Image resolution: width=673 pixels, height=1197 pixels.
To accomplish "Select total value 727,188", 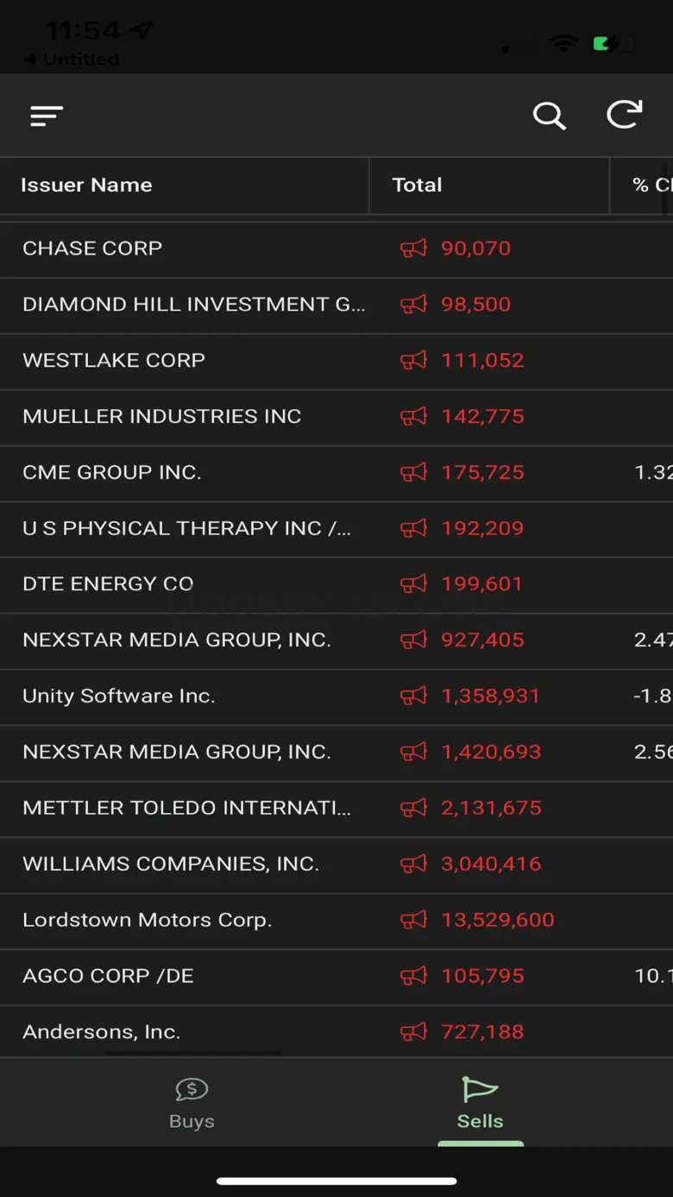I will pyautogui.click(x=482, y=1032).
